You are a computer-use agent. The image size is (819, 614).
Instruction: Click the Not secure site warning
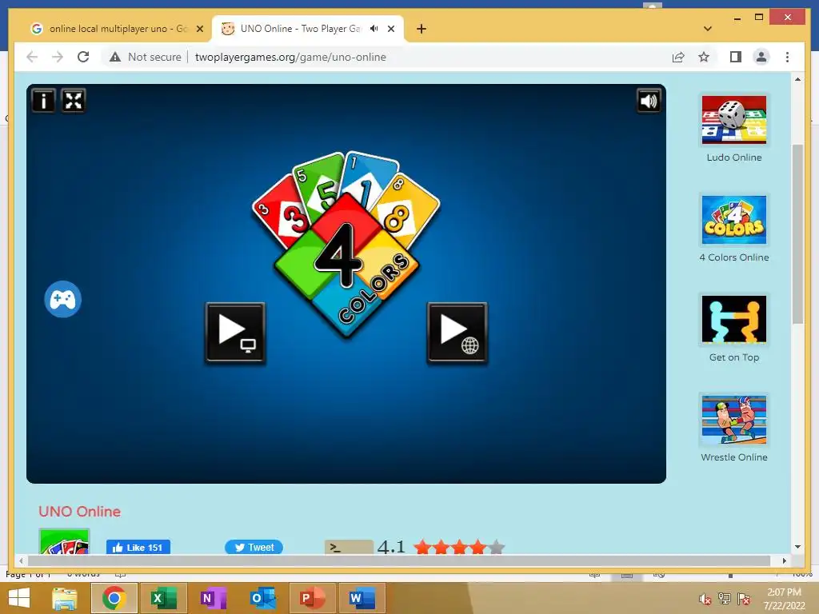point(146,57)
